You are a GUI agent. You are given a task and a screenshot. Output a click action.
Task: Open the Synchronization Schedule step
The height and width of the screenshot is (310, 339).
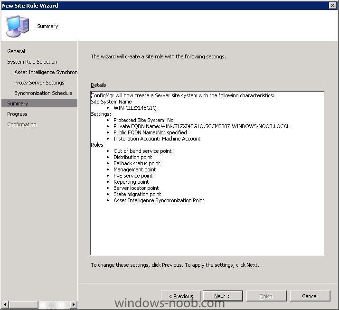[x=43, y=93]
